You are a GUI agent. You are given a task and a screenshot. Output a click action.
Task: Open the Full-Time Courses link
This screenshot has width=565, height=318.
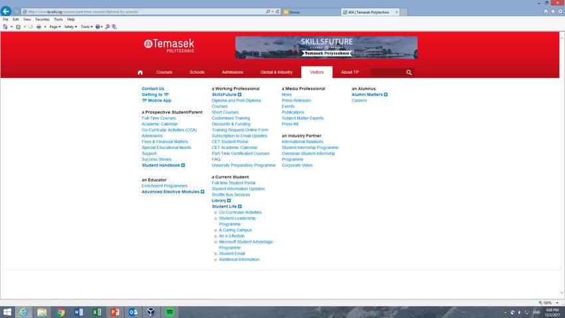coord(159,118)
